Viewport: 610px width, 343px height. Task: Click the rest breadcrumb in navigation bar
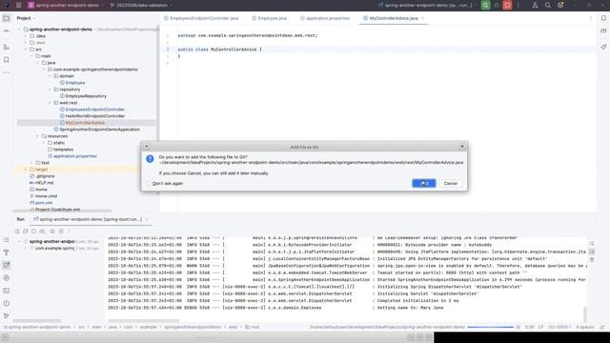pyautogui.click(x=252, y=327)
